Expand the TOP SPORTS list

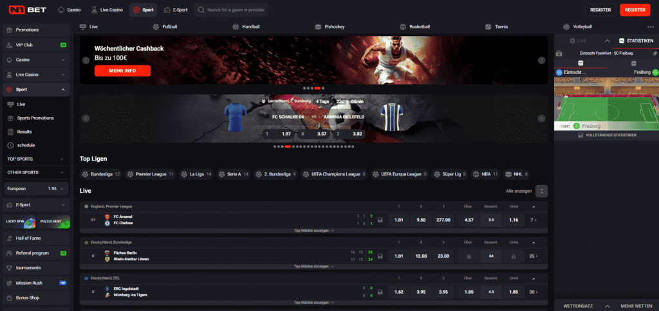(62, 159)
